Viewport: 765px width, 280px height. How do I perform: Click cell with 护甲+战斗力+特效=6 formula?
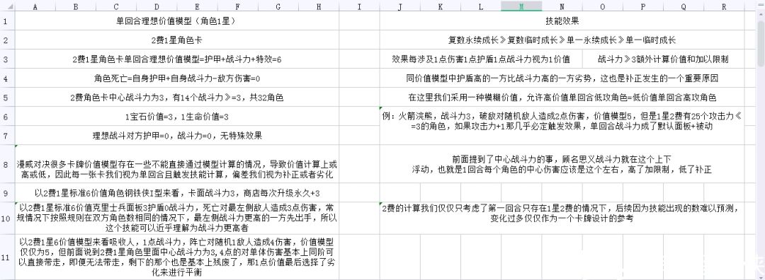point(176,59)
